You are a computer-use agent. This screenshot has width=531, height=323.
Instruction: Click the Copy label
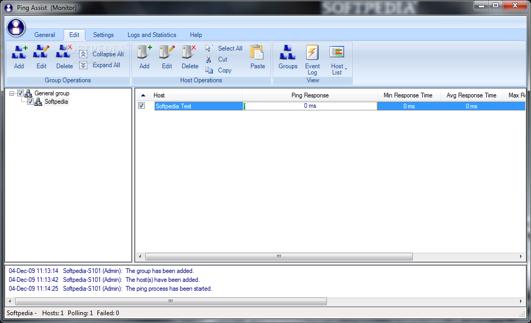coord(224,70)
